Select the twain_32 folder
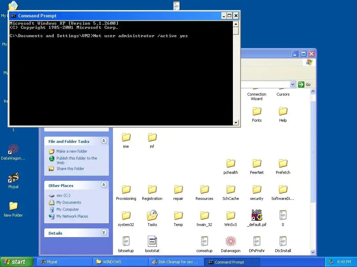 (204, 219)
